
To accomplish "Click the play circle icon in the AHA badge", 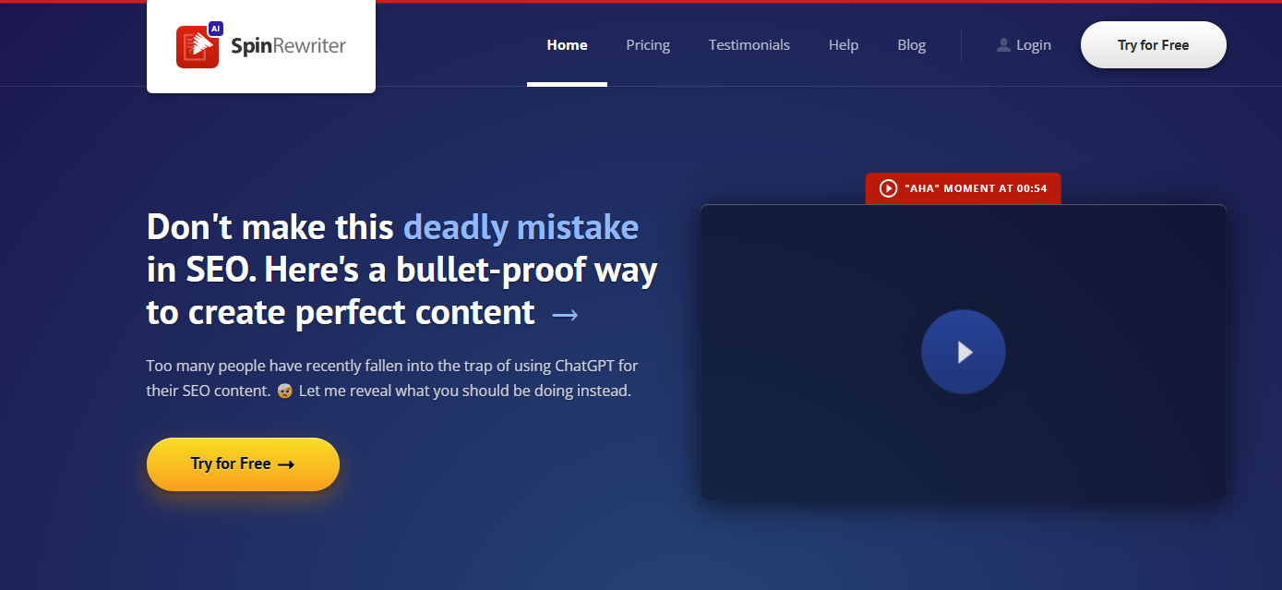I will [x=888, y=188].
